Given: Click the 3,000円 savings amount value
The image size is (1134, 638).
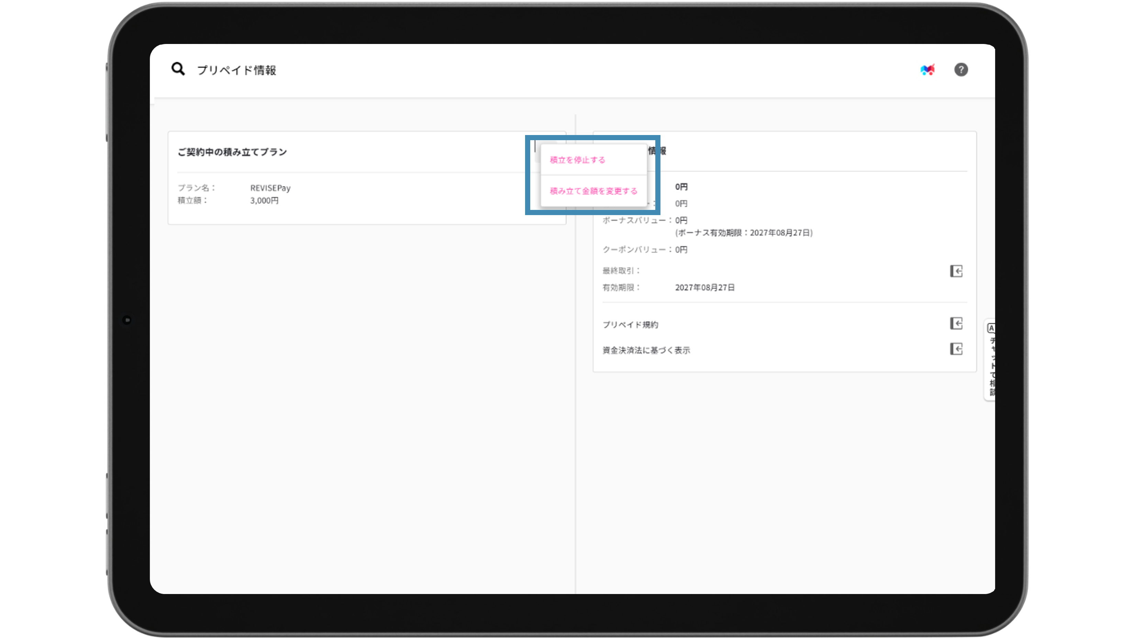Looking at the screenshot, I should (264, 201).
